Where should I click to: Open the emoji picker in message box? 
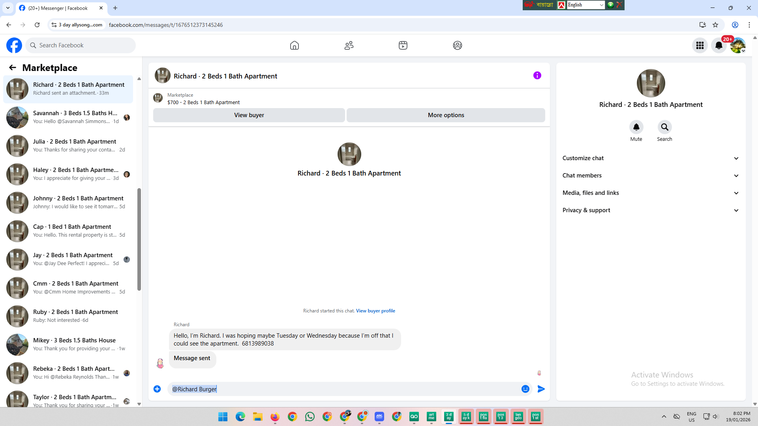pos(525,389)
